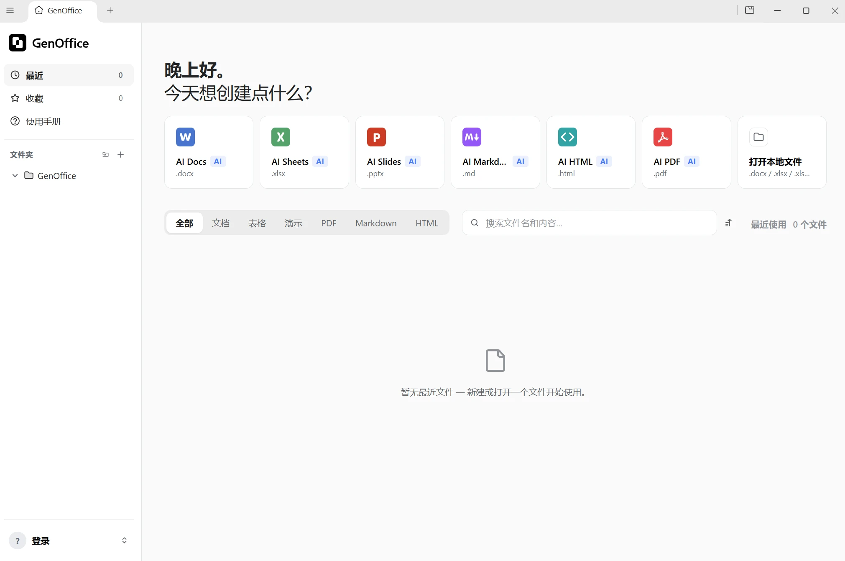845x561 pixels.
Task: Click the magnifier search icon
Action: pyautogui.click(x=475, y=223)
